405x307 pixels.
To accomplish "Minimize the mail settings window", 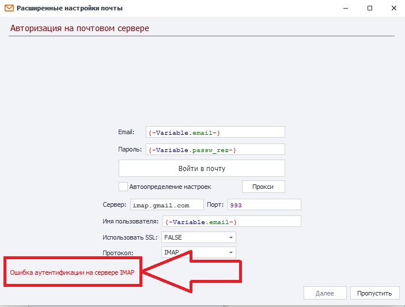I will pos(346,8).
